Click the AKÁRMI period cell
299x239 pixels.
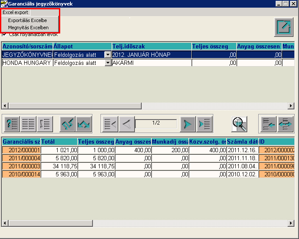pos(151,63)
